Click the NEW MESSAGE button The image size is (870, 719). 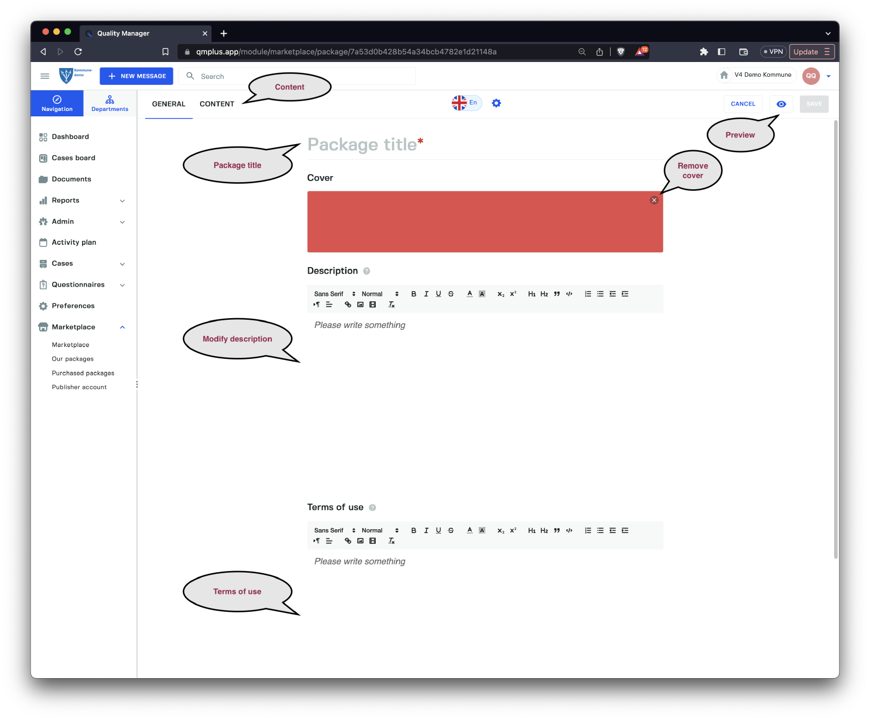(136, 76)
